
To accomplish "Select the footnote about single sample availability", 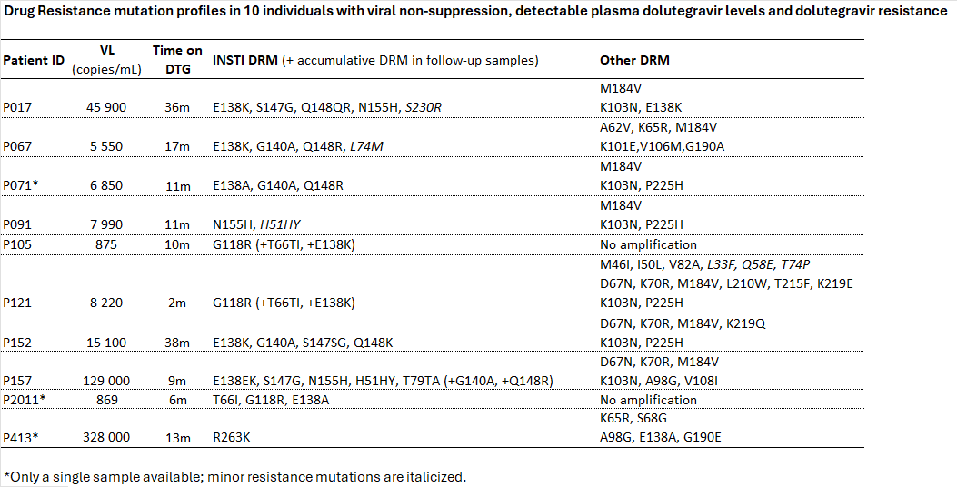I will tap(235, 477).
